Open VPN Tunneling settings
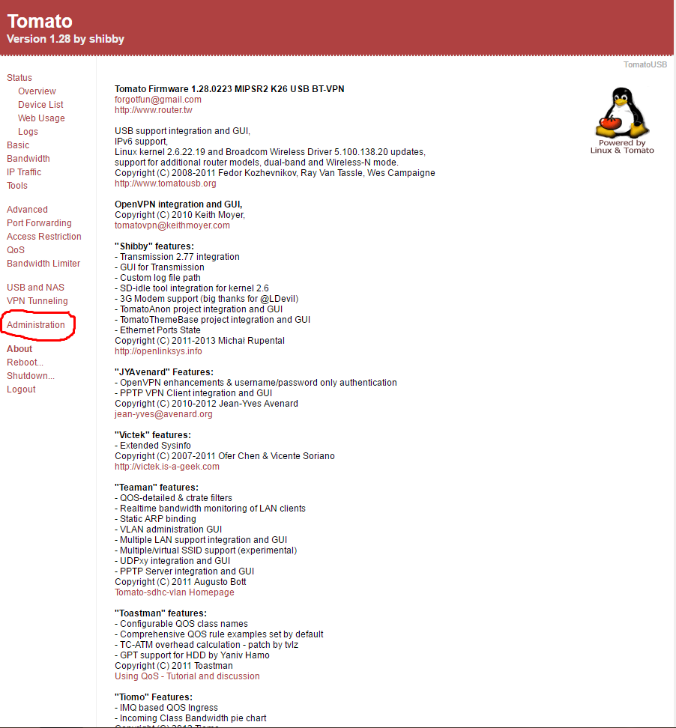The width and height of the screenshot is (676, 728). (37, 301)
